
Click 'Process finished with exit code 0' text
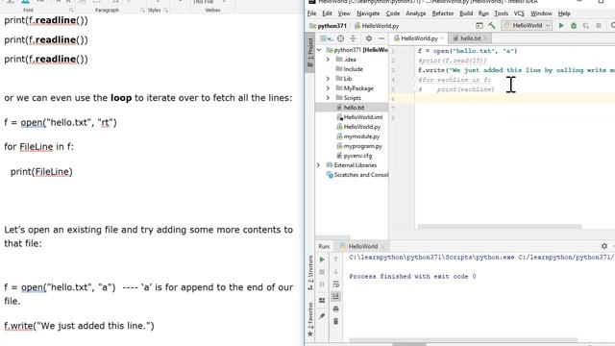tap(412, 277)
